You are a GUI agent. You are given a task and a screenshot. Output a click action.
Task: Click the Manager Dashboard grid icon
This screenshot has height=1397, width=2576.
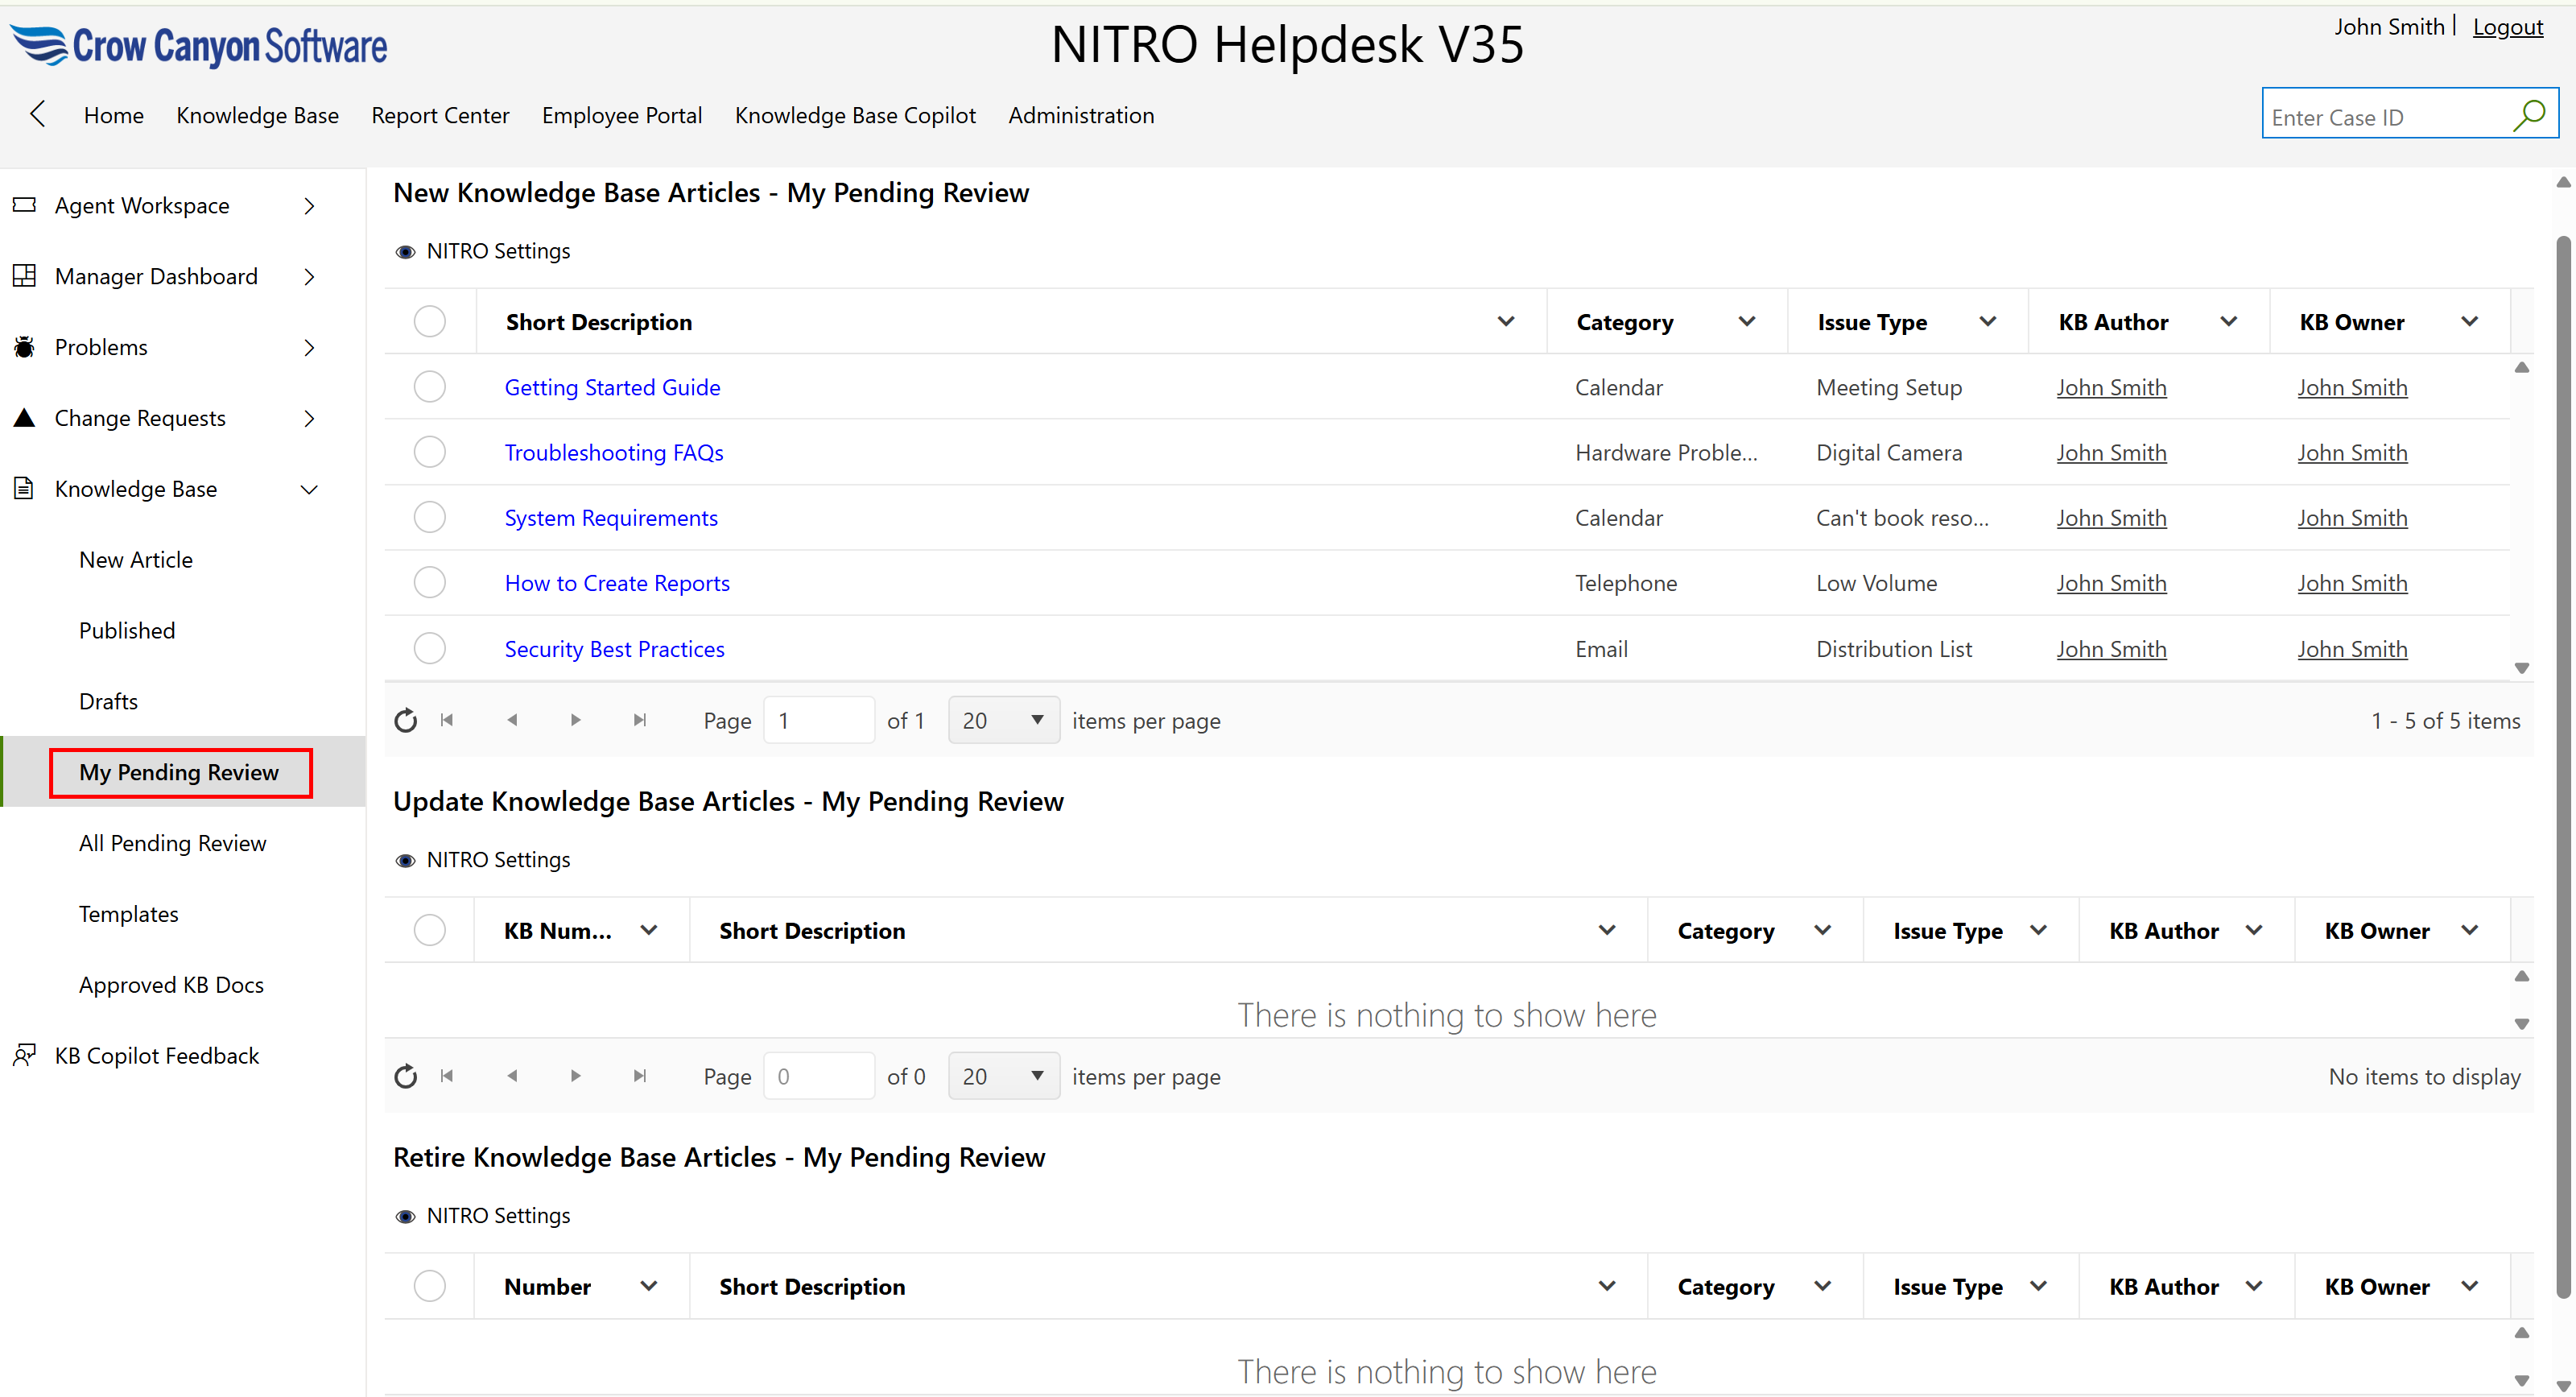click(x=24, y=276)
